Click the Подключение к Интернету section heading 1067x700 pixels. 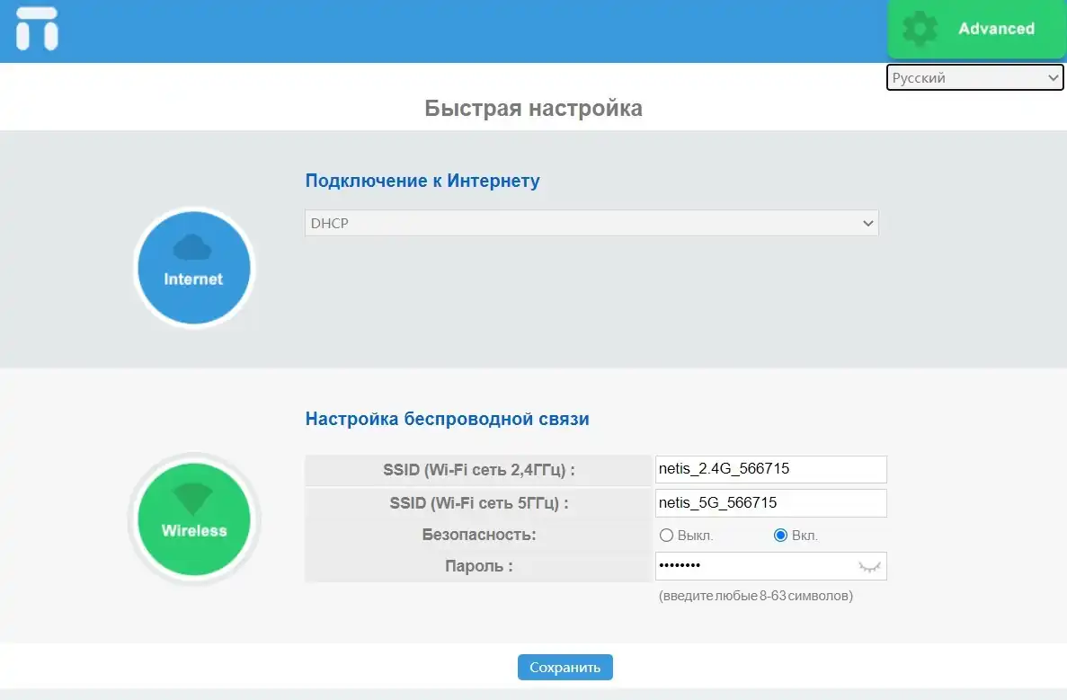(423, 181)
